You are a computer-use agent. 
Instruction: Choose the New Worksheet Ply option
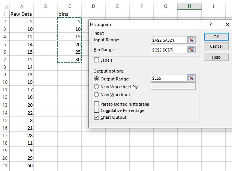tap(96, 86)
